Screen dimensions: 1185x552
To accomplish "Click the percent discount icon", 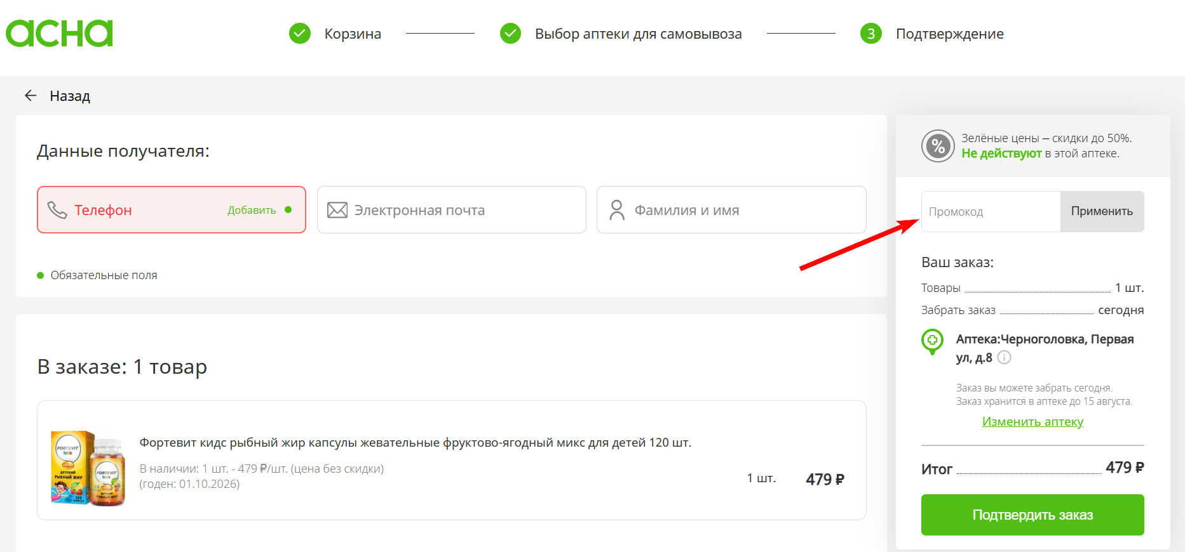I will (938, 146).
